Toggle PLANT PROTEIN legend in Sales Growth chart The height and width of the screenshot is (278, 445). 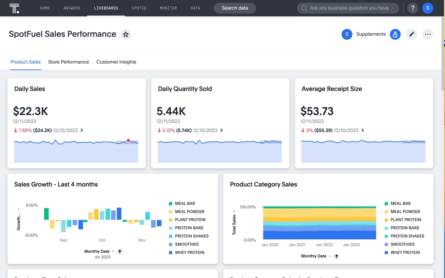[187, 220]
